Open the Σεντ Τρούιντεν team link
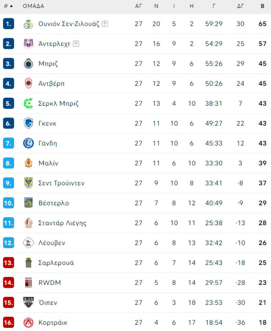 pos(61,183)
